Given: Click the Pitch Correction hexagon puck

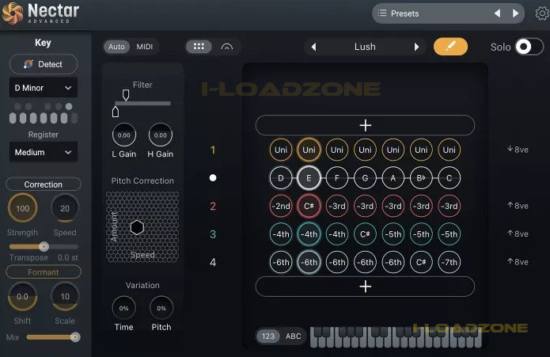Looking at the screenshot, I should (x=137, y=227).
